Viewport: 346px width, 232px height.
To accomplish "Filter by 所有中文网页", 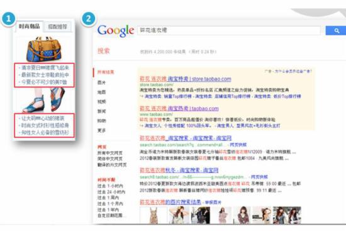I will coord(110,153).
